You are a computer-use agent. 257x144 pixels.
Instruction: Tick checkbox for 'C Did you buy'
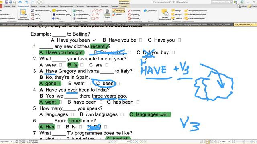pos(173,52)
